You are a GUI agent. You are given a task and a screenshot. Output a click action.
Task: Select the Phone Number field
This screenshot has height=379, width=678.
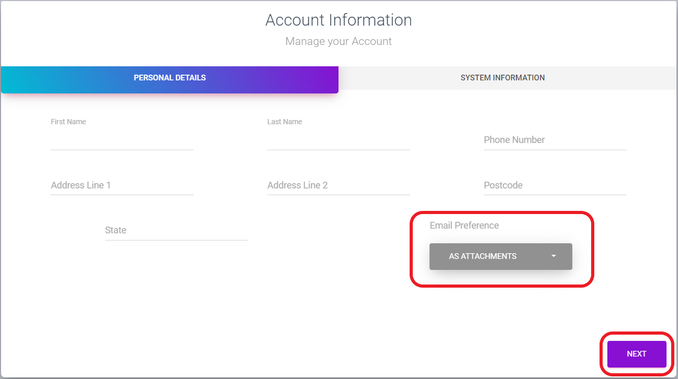pyautogui.click(x=555, y=140)
